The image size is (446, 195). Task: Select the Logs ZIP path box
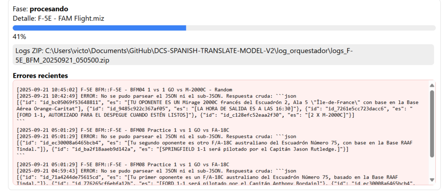pyautogui.click(x=223, y=55)
